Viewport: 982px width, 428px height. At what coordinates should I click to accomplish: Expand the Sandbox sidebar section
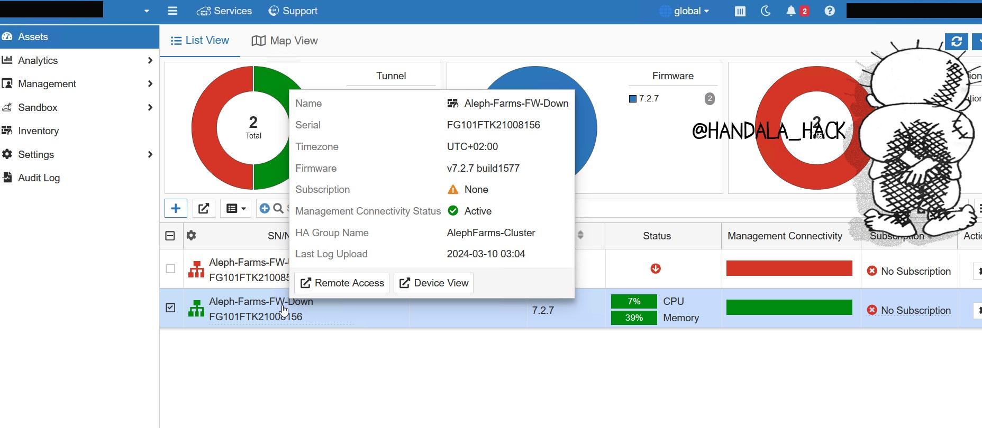(150, 107)
